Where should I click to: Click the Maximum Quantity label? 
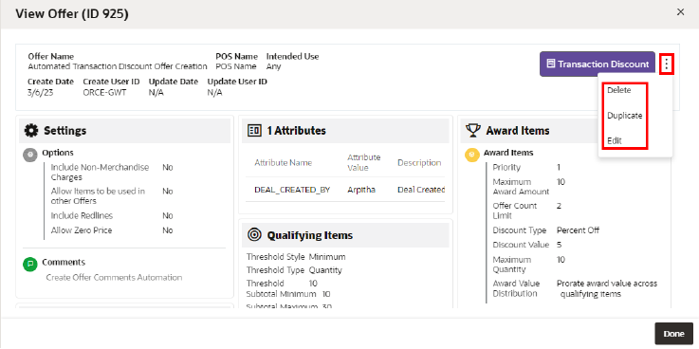click(x=512, y=265)
